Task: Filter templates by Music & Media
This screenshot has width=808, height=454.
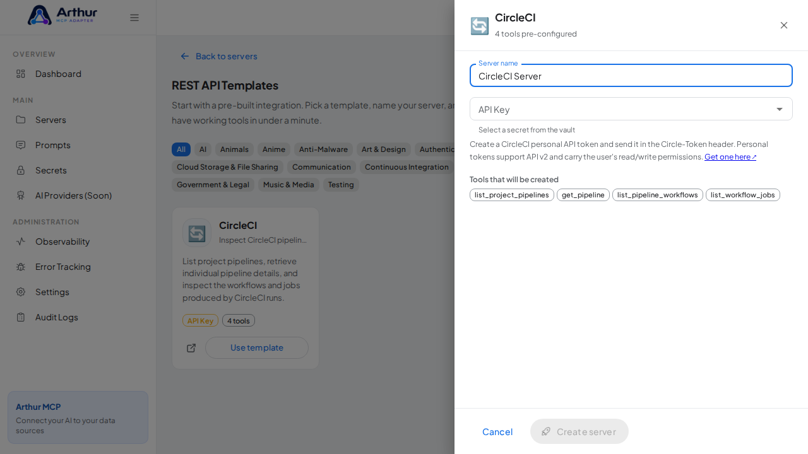Action: pos(288,185)
